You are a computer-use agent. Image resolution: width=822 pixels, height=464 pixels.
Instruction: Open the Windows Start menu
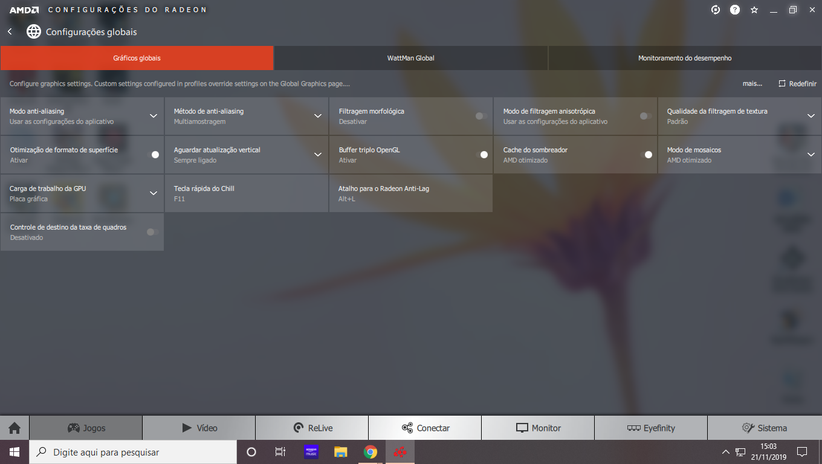pyautogui.click(x=15, y=452)
